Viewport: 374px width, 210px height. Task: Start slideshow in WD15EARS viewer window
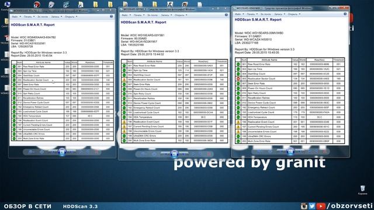[290, 151]
